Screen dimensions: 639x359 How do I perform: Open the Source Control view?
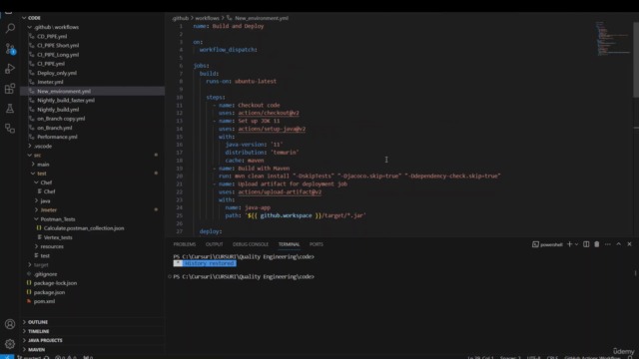click(10, 49)
